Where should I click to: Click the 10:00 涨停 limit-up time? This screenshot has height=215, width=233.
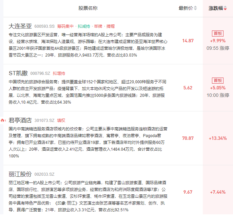point(218,95)
